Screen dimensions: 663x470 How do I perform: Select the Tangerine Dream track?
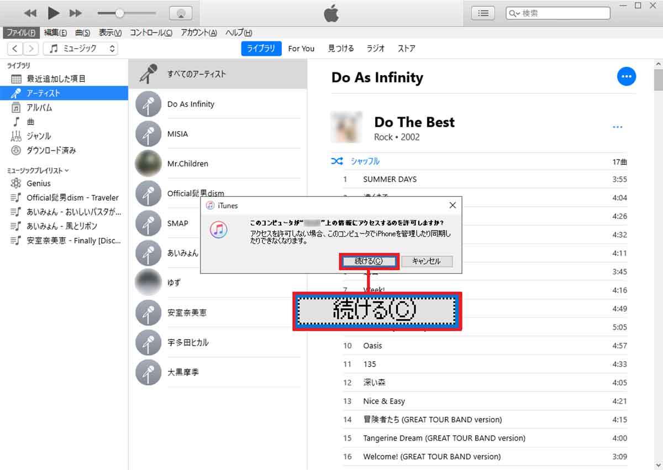[485, 438]
